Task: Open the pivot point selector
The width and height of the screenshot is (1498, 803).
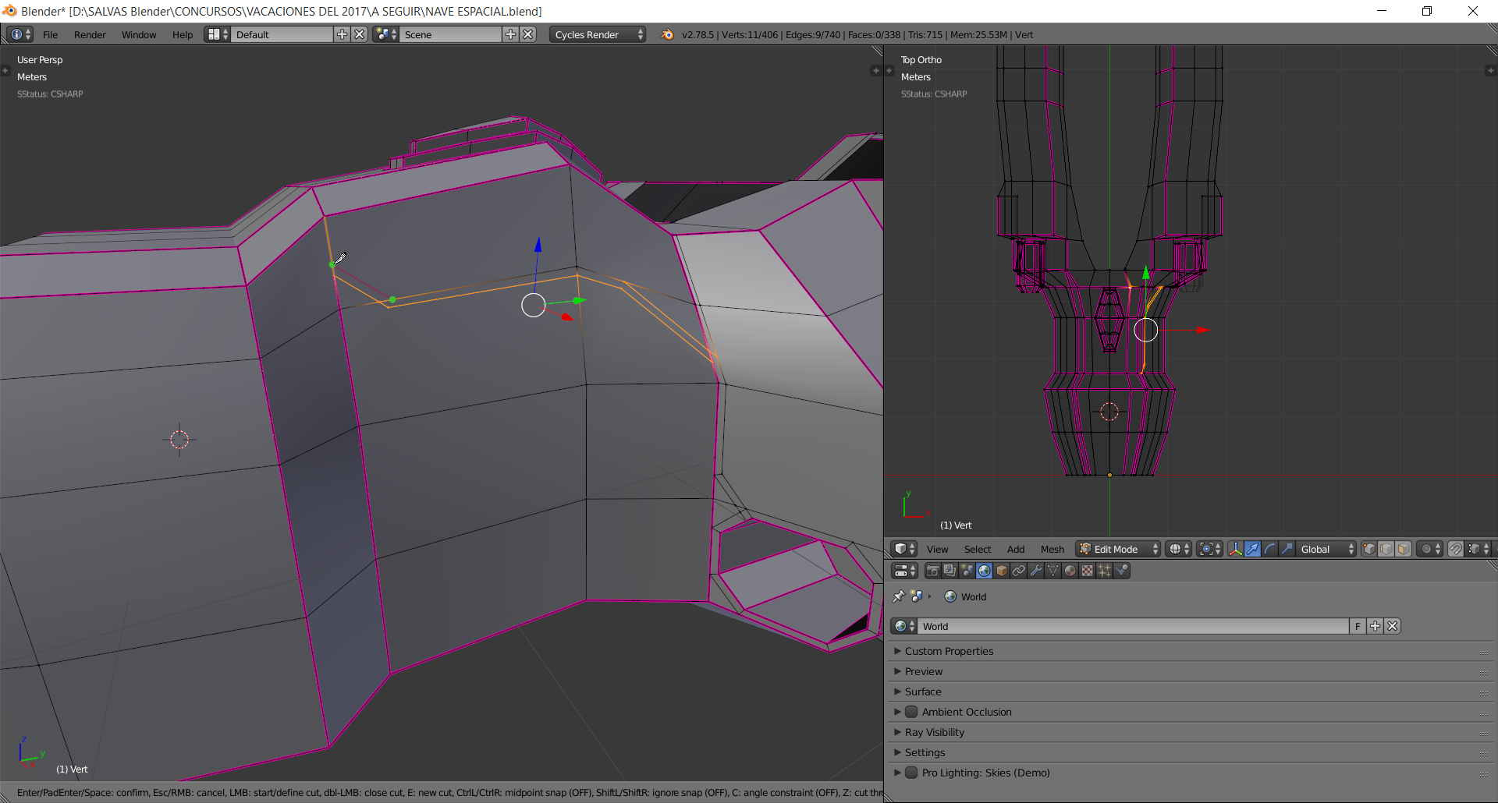Action: [1209, 549]
